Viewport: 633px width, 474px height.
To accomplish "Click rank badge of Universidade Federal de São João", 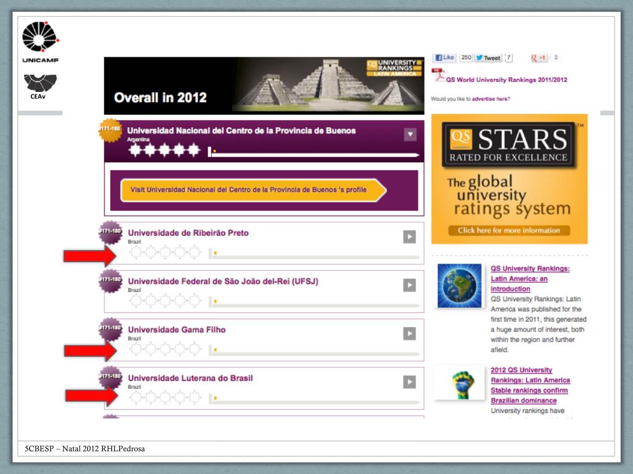I will pyautogui.click(x=110, y=281).
